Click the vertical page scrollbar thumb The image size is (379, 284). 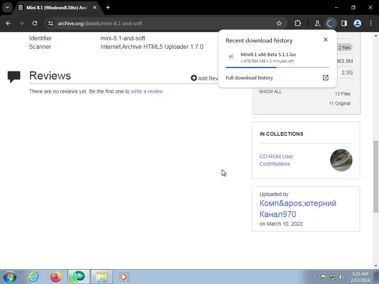click(x=376, y=177)
